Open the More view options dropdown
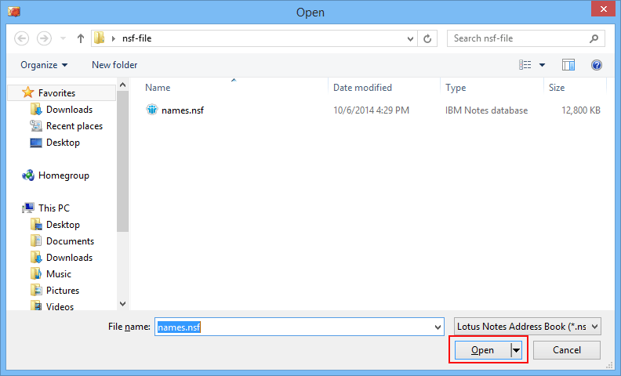The width and height of the screenshot is (621, 376). [x=542, y=65]
